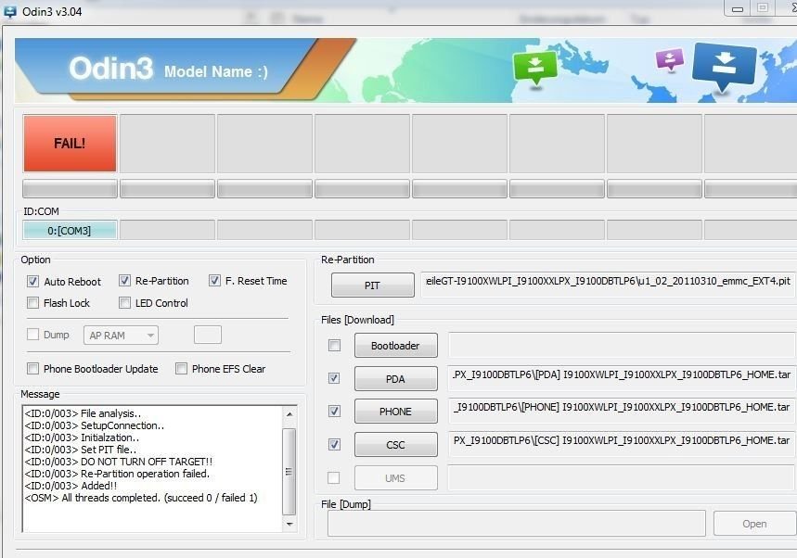Viewport: 797px width, 558px height.
Task: Uncheck the Auto Reboot checkbox
Action: coord(33,281)
